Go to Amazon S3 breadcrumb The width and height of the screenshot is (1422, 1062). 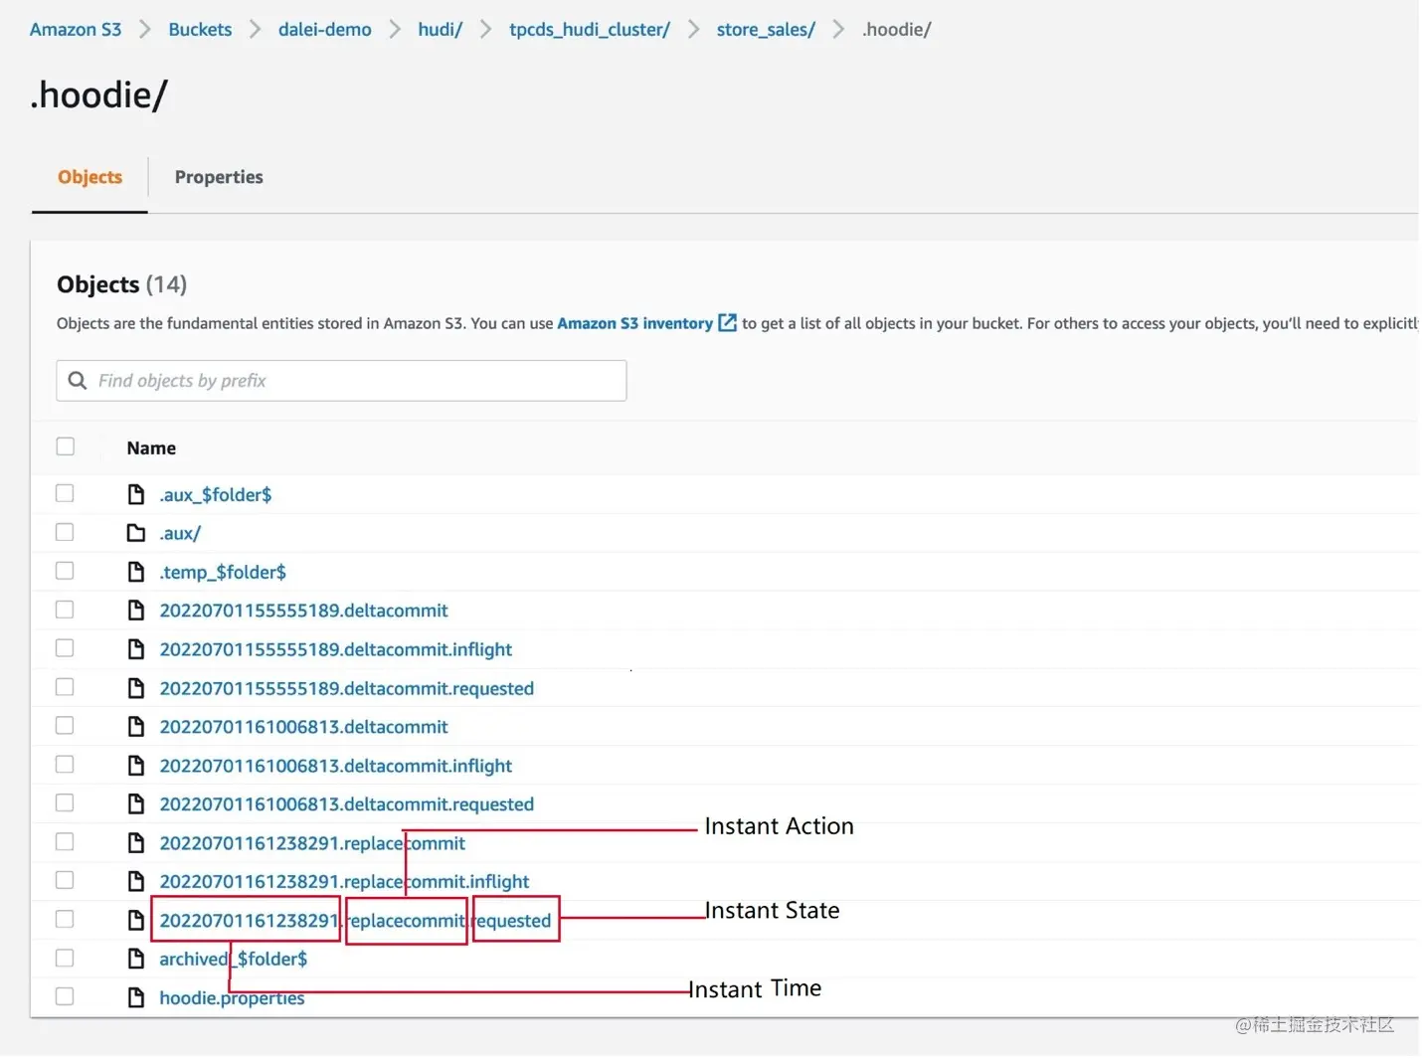click(76, 30)
